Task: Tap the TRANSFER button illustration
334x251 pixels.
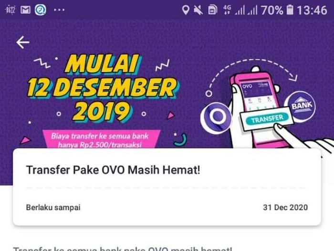Action: tap(267, 119)
